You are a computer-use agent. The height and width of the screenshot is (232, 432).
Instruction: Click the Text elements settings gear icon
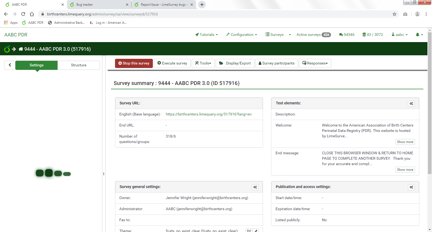[411, 104]
